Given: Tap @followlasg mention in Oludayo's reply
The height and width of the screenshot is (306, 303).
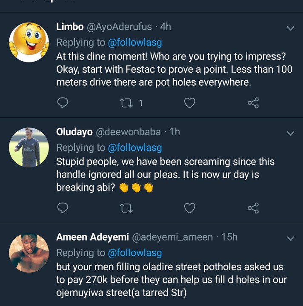Looking at the screenshot, I should (135, 147).
